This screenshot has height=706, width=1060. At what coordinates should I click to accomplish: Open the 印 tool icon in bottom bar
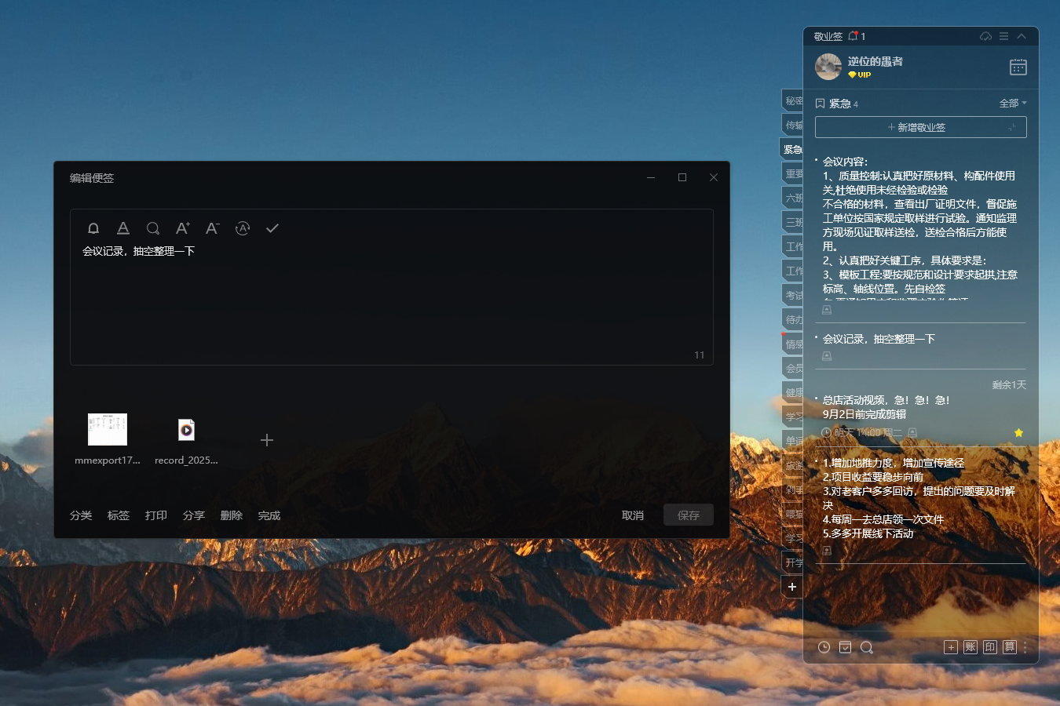click(990, 647)
